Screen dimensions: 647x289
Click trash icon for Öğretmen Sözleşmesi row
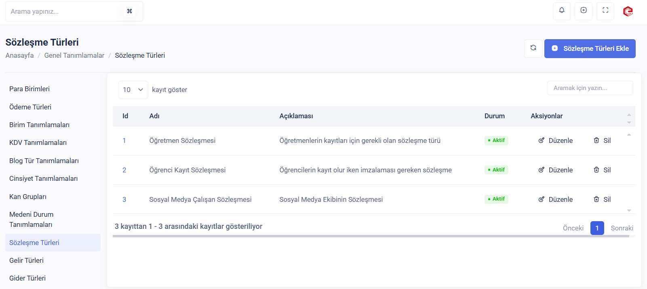pos(596,140)
